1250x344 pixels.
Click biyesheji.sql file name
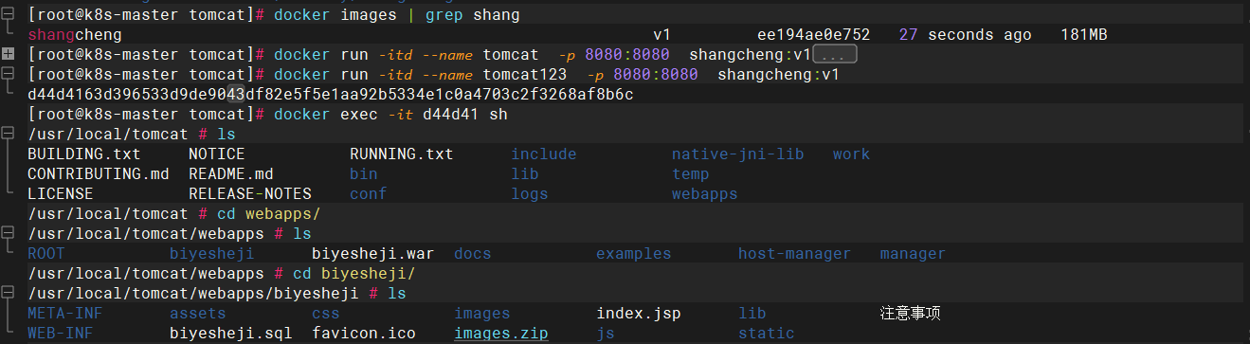(x=231, y=334)
